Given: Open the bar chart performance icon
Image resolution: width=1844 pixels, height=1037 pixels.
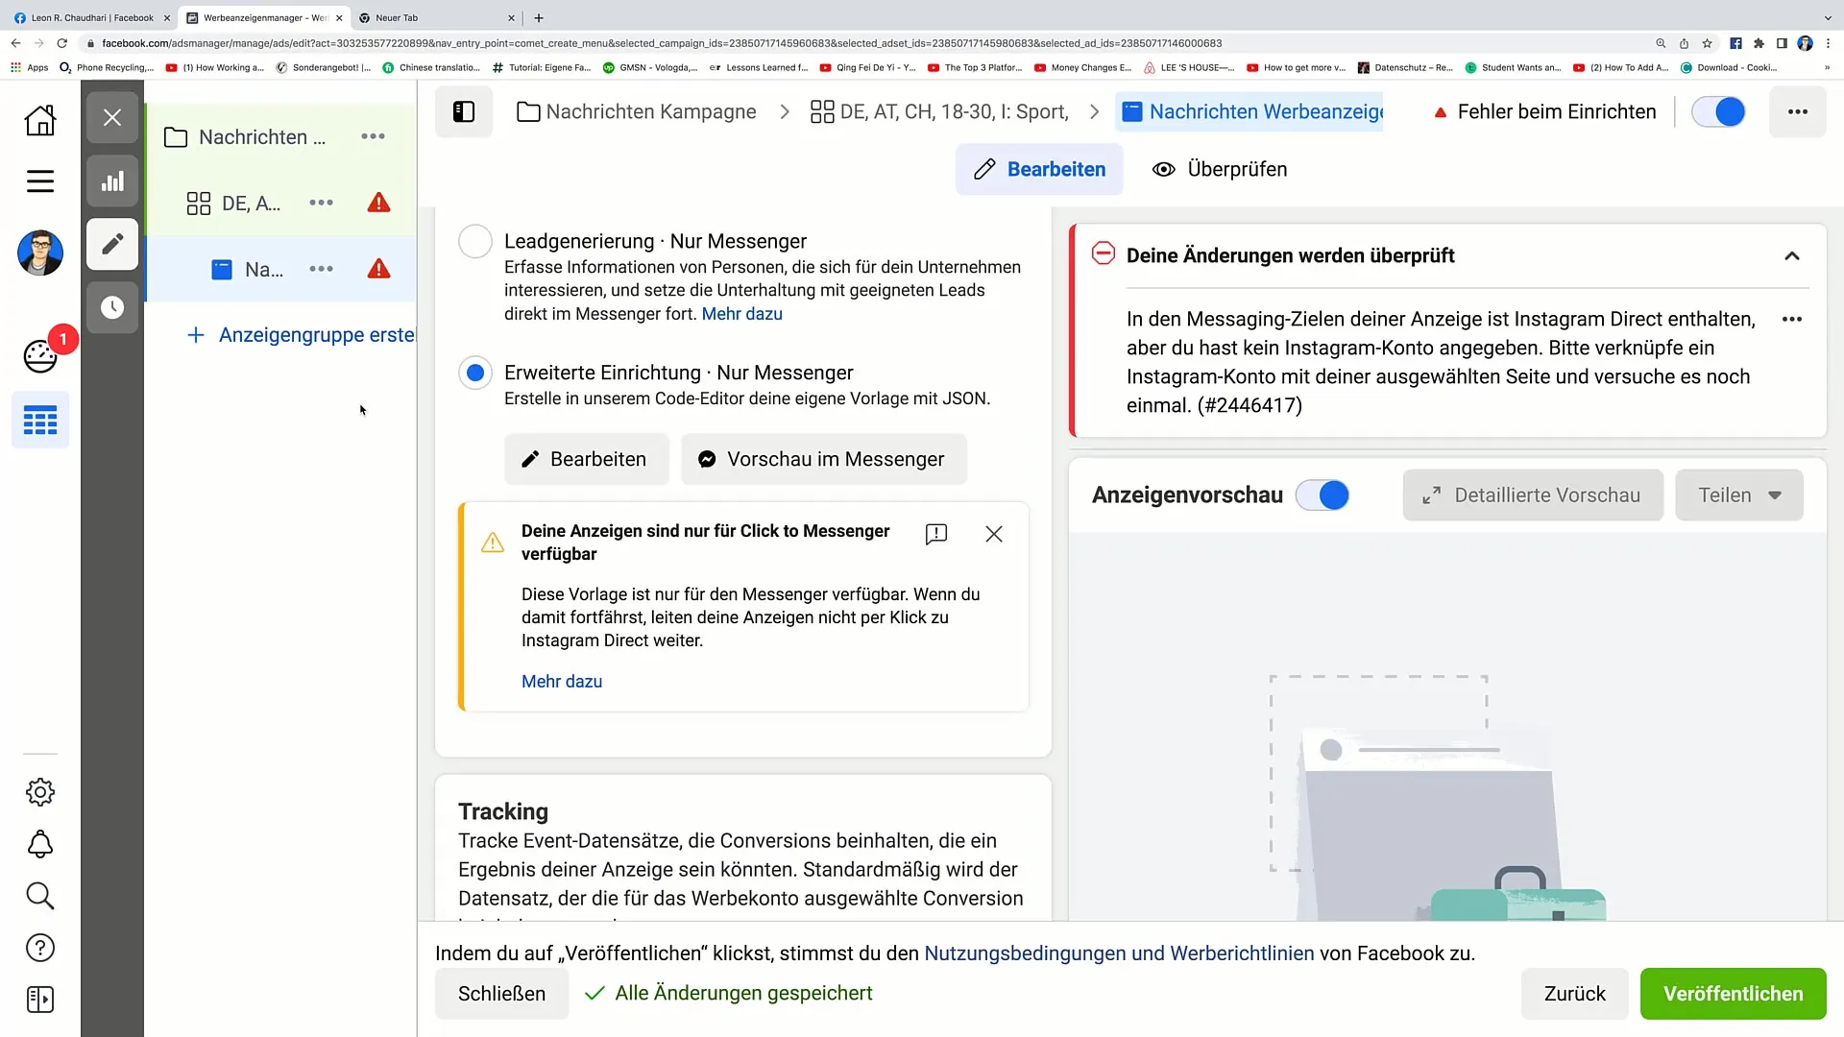Looking at the screenshot, I should tap(112, 181).
